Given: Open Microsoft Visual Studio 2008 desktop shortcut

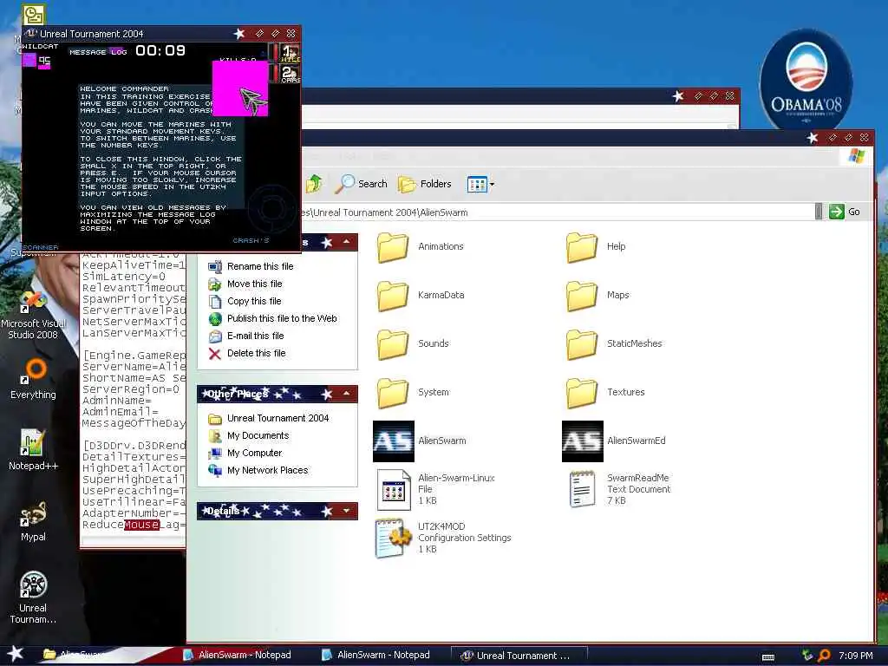Looking at the screenshot, I should [x=34, y=314].
